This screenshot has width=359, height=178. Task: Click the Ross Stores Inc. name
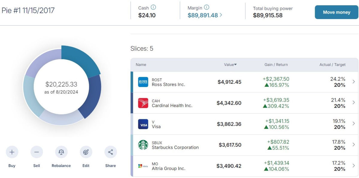pyautogui.click(x=168, y=85)
